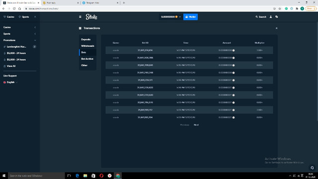Launch Opera from the taskbar
The width and height of the screenshot is (318, 179).
tap(101, 176)
